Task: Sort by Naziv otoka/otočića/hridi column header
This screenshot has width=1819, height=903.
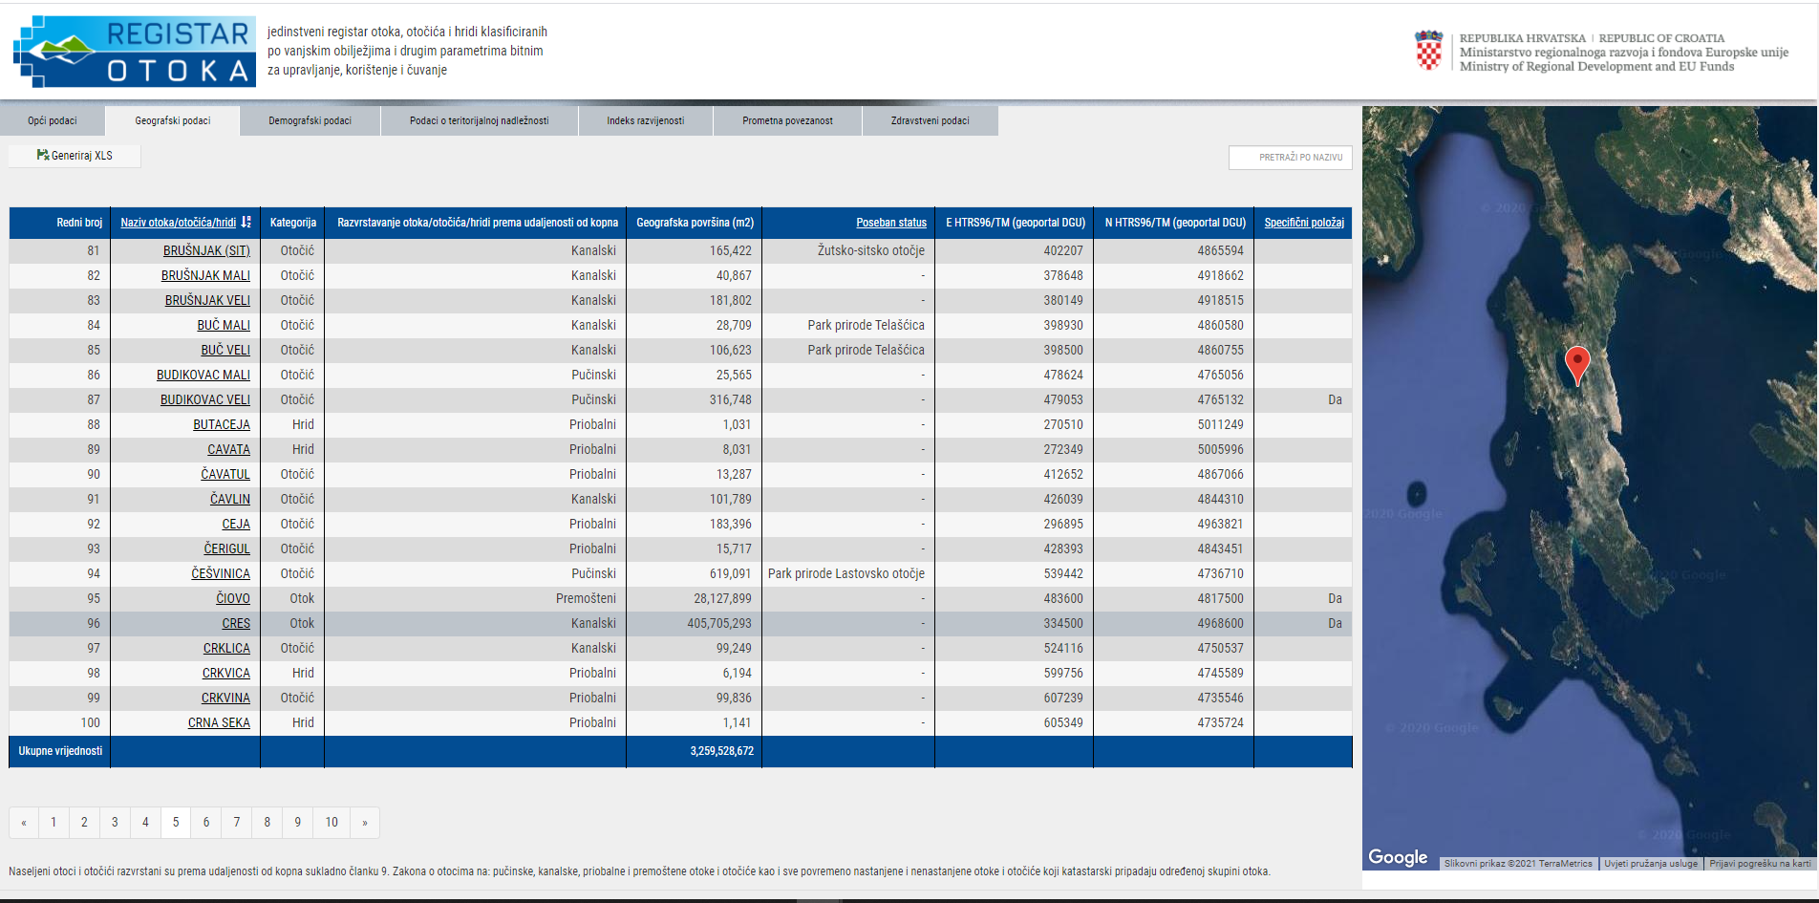Action: coord(179,223)
